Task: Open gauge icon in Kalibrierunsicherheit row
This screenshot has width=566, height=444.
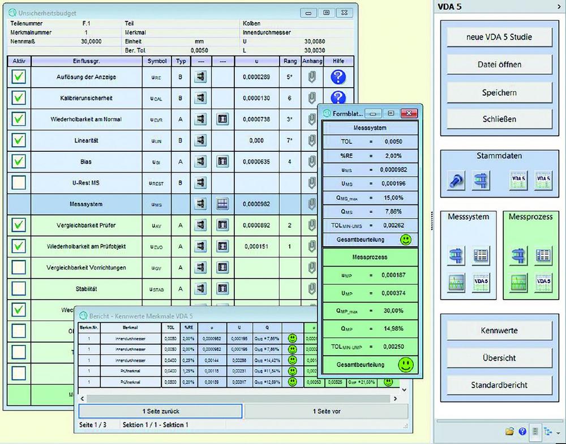Action: 200,98
